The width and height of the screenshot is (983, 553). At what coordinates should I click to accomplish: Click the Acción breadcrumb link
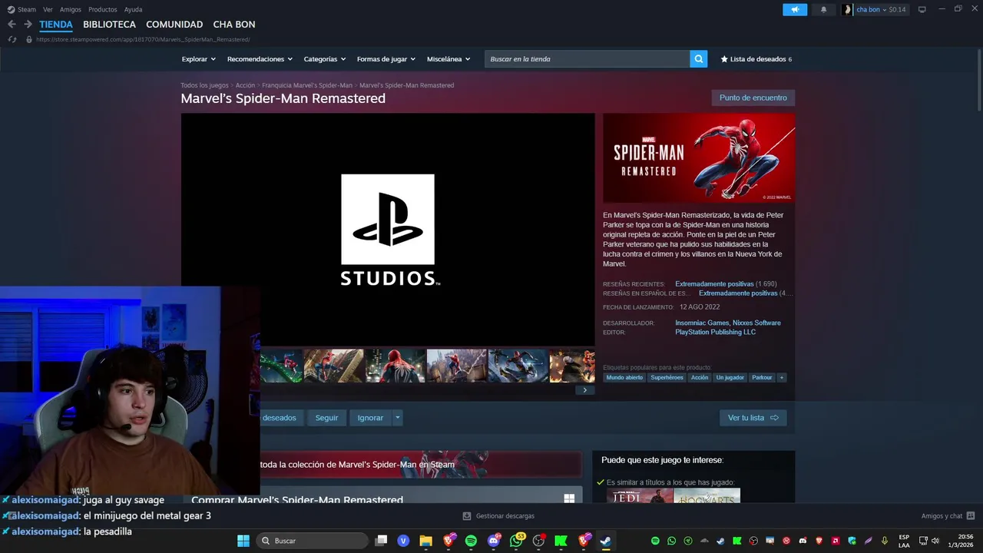click(245, 85)
